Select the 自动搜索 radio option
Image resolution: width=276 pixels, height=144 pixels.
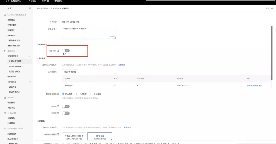(92, 94)
